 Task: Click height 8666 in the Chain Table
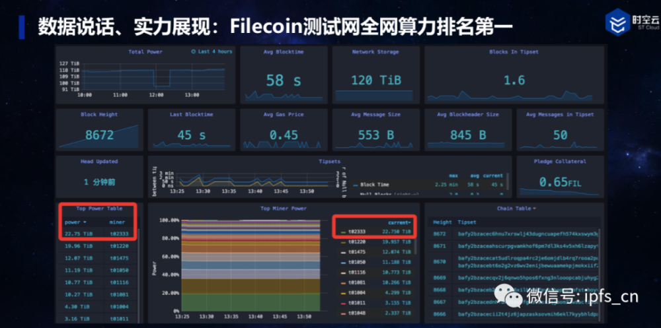[440, 314]
